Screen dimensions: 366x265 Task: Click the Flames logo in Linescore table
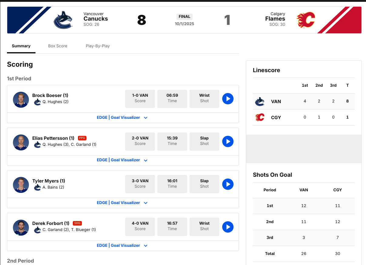[x=260, y=117]
